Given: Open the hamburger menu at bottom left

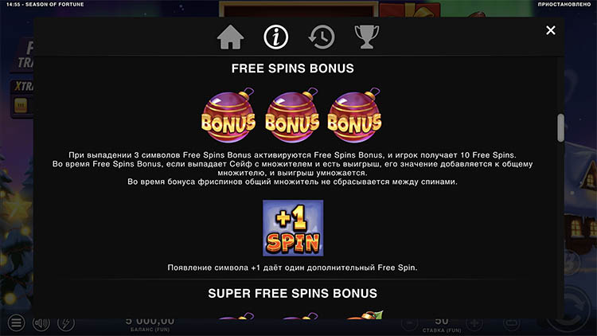Looking at the screenshot, I should point(16,323).
